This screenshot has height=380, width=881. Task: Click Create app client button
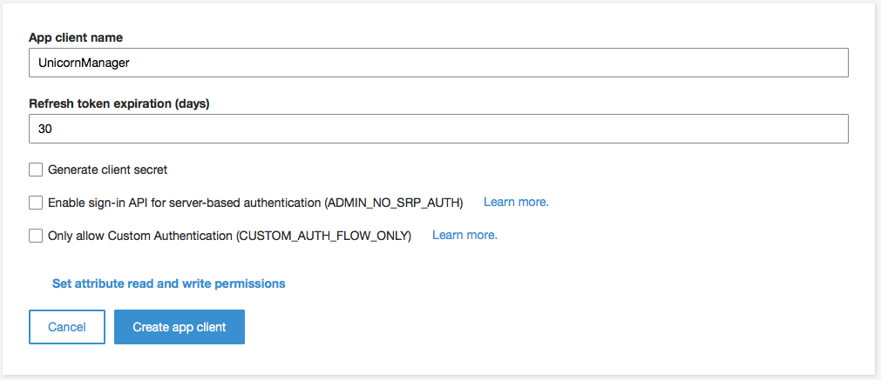180,327
